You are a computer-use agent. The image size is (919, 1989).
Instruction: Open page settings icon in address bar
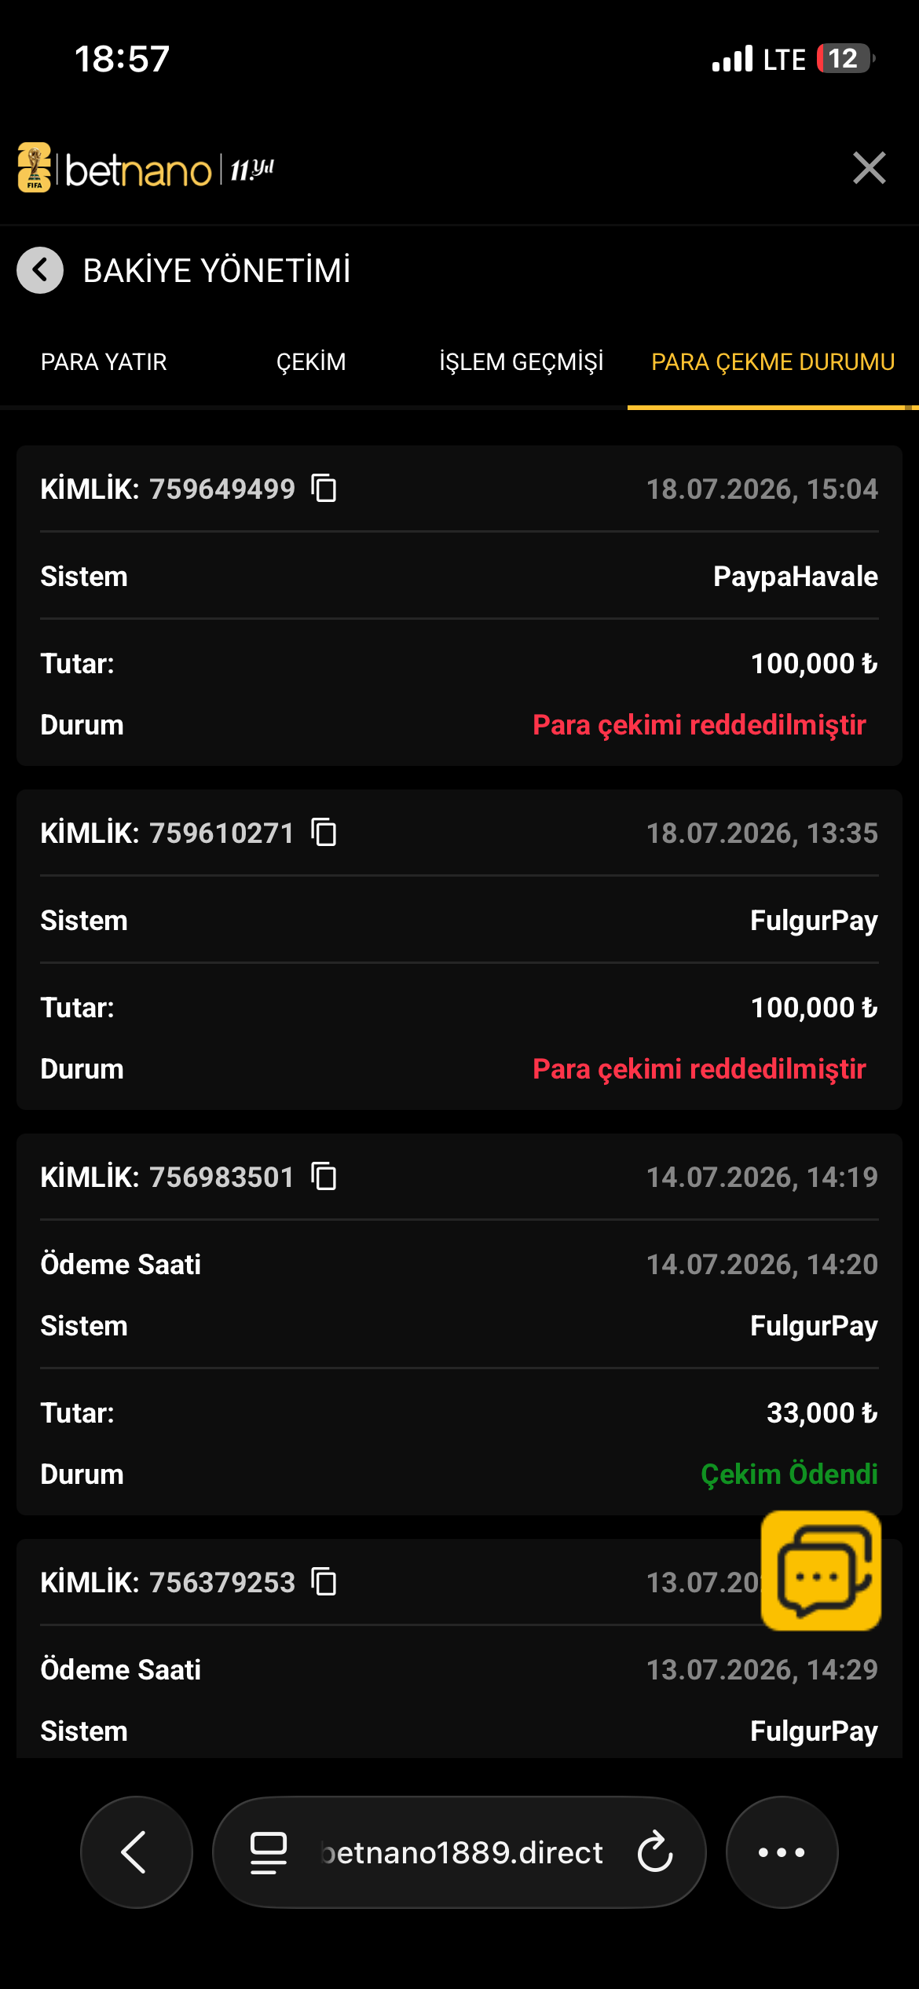[268, 1852]
